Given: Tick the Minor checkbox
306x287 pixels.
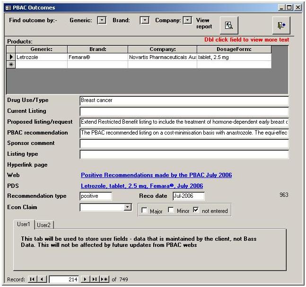Looking at the screenshot, I should click(171, 211).
